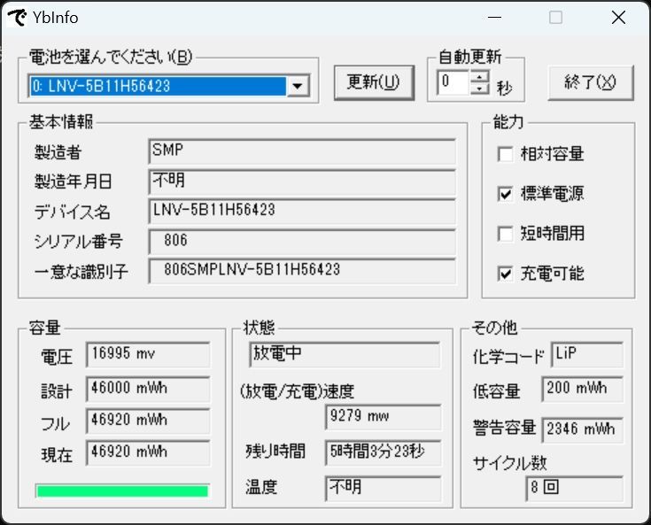Click the 化学コード value LiP
This screenshot has width=651, height=525.
pos(587,354)
